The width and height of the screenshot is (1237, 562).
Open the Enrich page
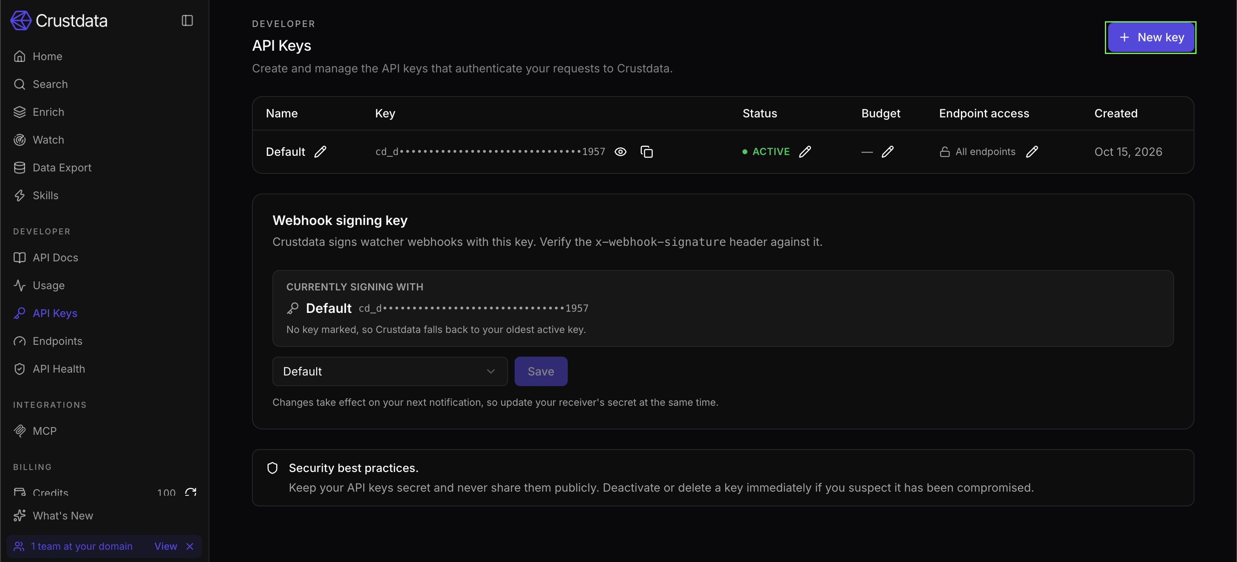(48, 112)
